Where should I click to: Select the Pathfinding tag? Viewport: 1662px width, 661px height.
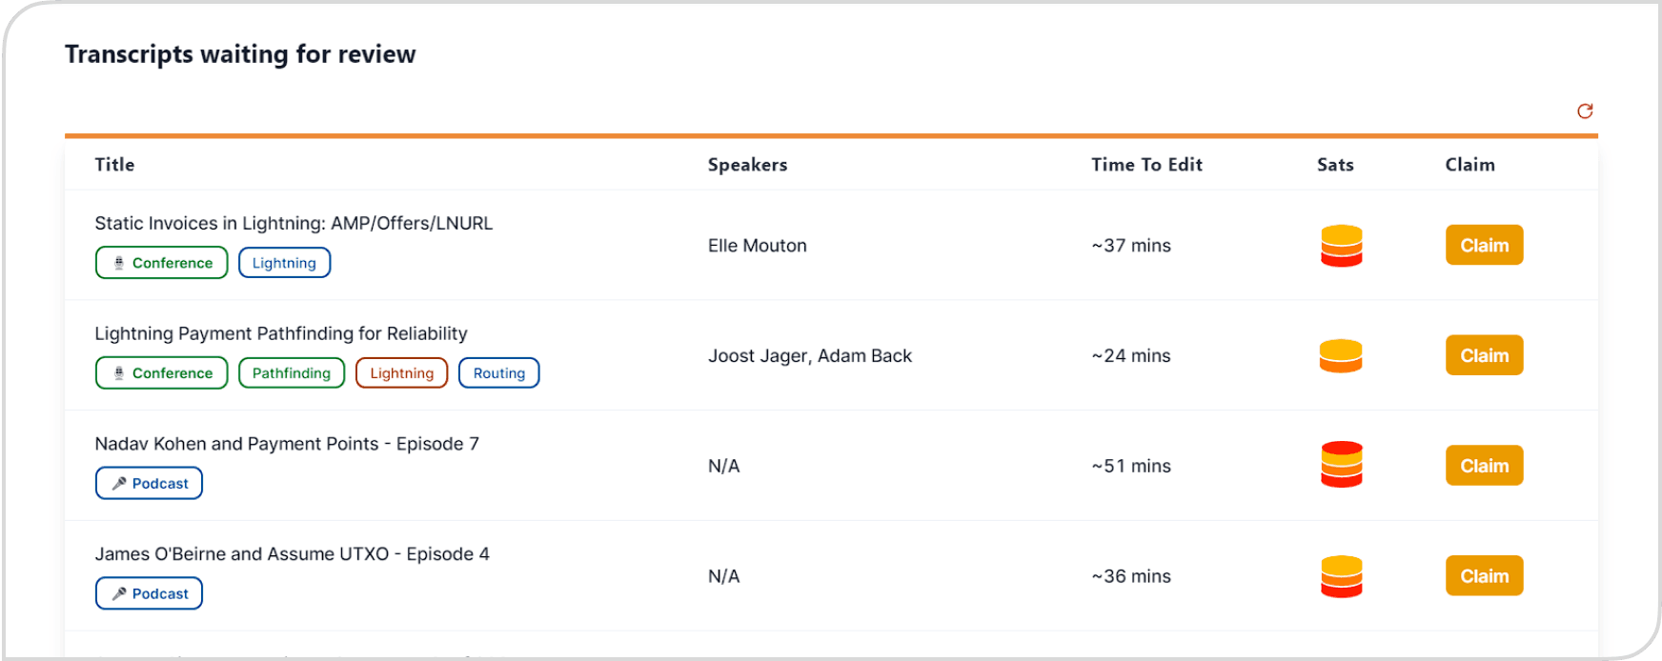tap(291, 373)
